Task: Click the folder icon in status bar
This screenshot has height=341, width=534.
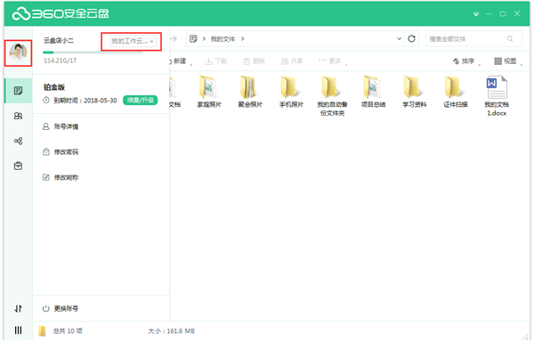Action: [x=42, y=331]
